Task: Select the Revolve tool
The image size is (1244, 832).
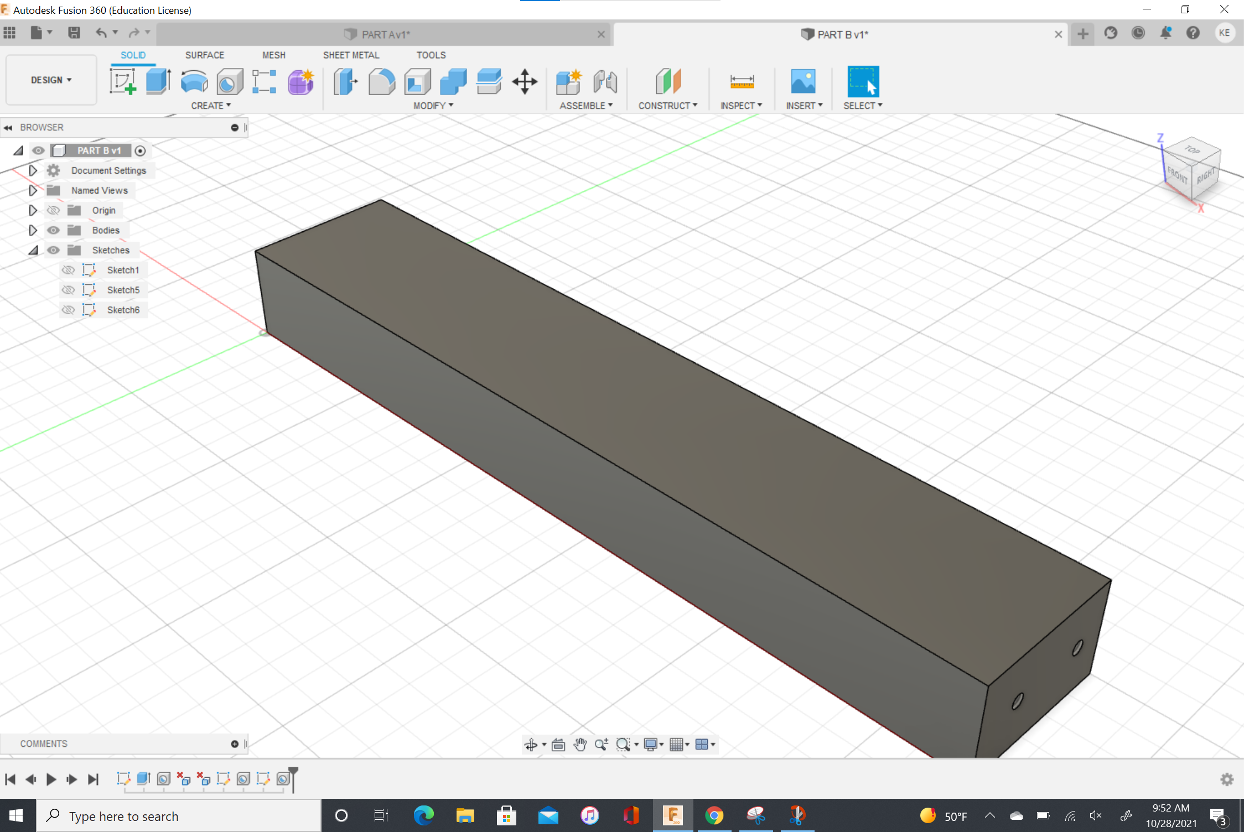Action: (x=193, y=81)
